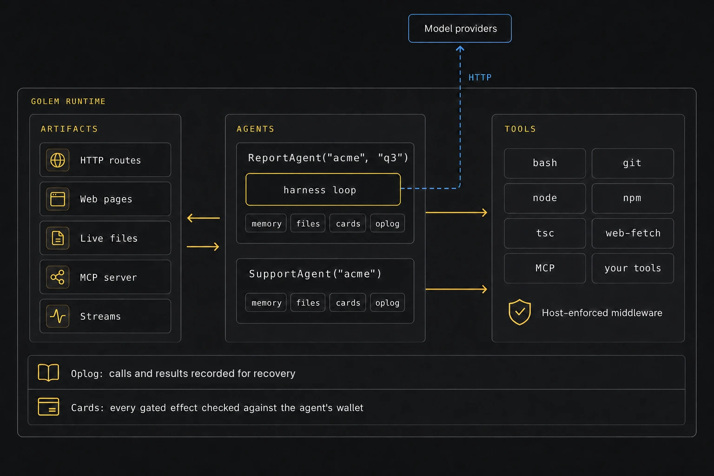
Task: Select the tsc tool box
Action: point(545,233)
